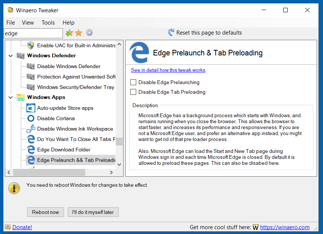
Task: Collapse the Windows Apps tree group
Action: pyautogui.click(x=10, y=97)
